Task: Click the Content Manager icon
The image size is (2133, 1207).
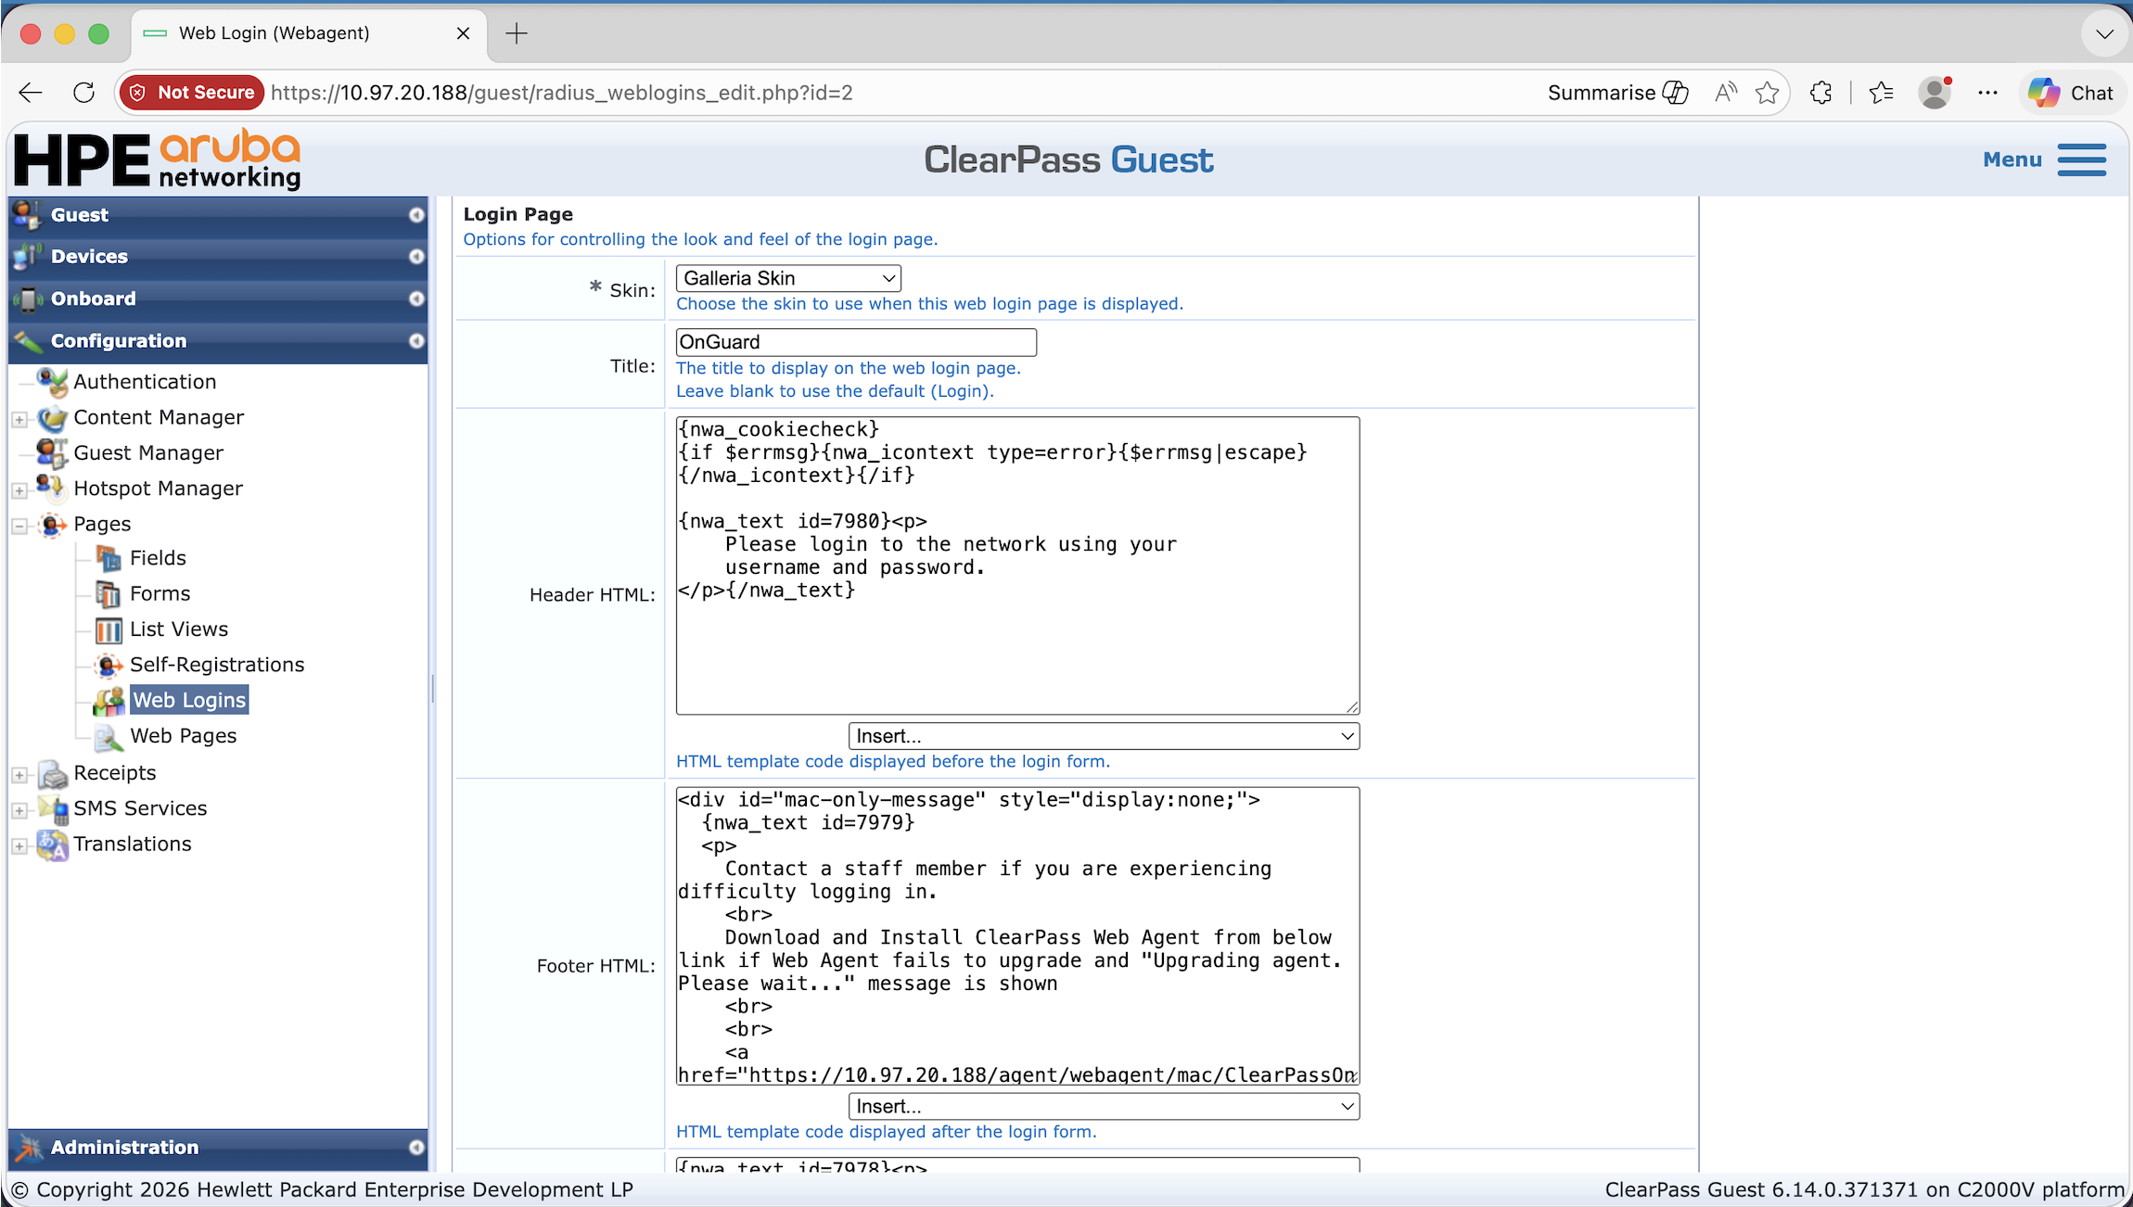Action: tap(52, 417)
